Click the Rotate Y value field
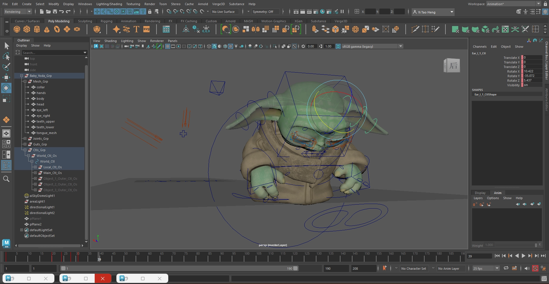The height and width of the screenshot is (284, 549). coord(532,76)
